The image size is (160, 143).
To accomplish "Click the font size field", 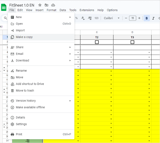I will pos(132,18).
